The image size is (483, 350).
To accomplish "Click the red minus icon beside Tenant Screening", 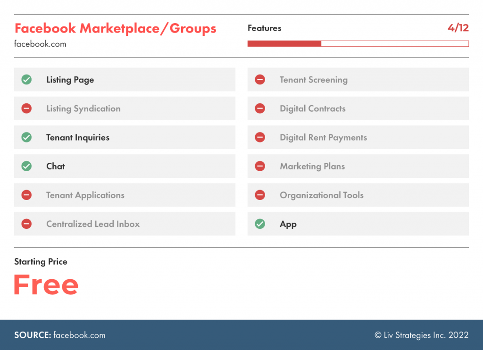I will [260, 80].
